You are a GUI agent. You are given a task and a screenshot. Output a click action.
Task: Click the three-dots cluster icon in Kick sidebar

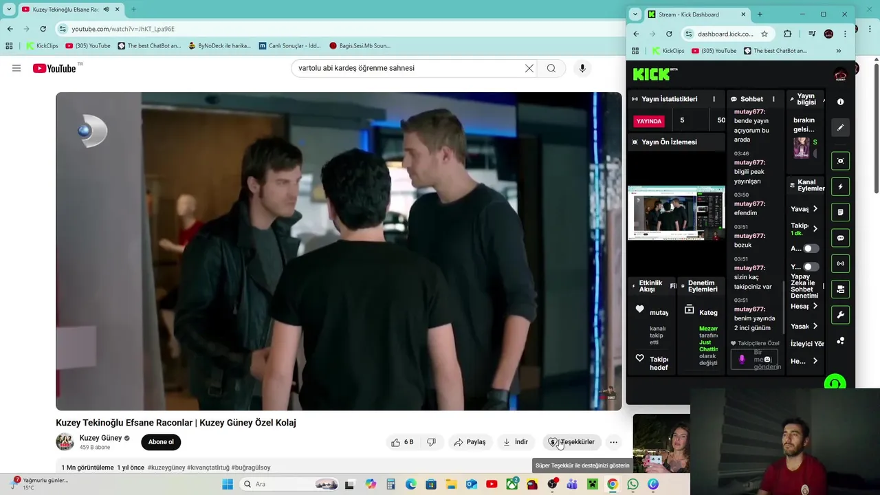click(840, 340)
